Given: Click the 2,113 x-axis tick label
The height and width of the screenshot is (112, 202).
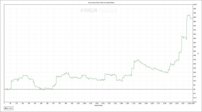Looking at the screenshot, I should click(158, 103).
